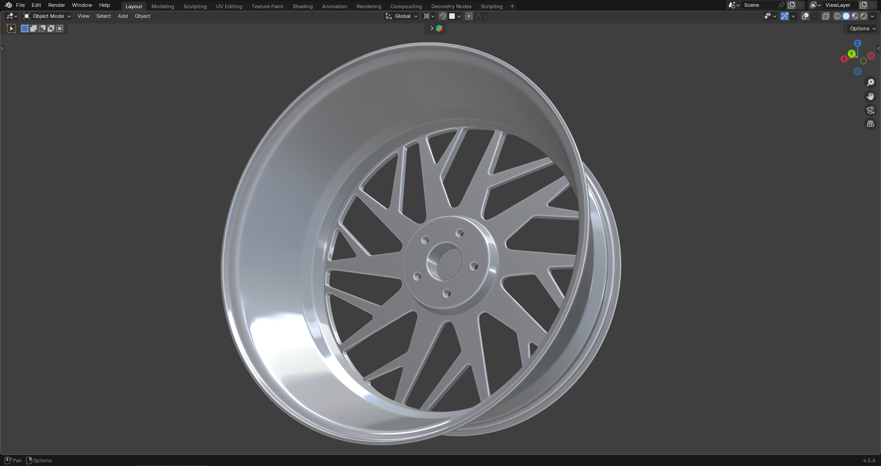Switch to Rendered viewport shading
Screen dimensions: 881x466
coord(864,16)
